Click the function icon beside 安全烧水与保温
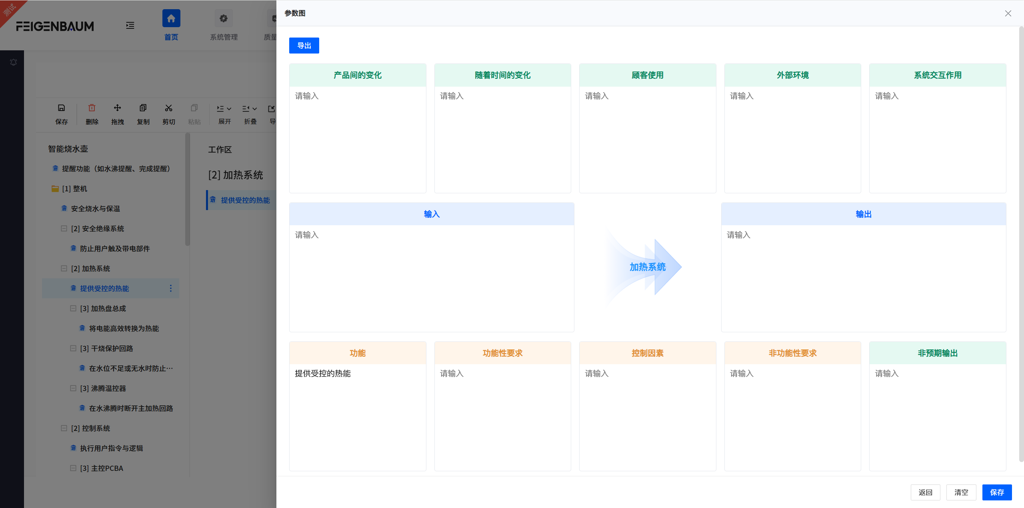Image resolution: width=1024 pixels, height=508 pixels. pos(64,208)
